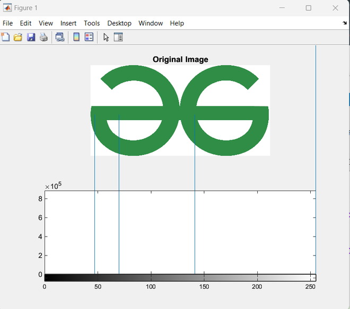Toggle the Insert Colorbar toolbar button
Viewport: 350px width, 309px height.
click(76, 37)
